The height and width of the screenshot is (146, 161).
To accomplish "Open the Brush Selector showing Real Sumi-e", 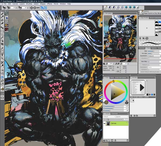I will [142, 12].
